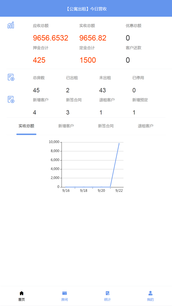Switch to the 新增客户 chart tab
The image size is (172, 306).
[66, 126]
